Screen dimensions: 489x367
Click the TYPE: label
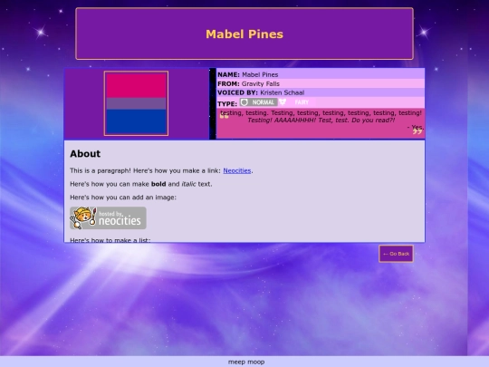click(227, 104)
